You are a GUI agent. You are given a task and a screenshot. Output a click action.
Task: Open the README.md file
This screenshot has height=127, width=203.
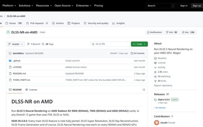click(x=19, y=73)
